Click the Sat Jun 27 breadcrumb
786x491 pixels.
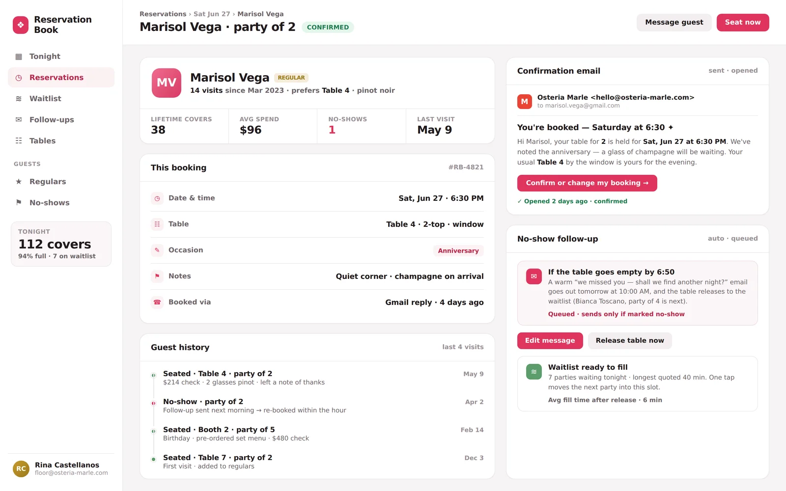pyautogui.click(x=212, y=14)
